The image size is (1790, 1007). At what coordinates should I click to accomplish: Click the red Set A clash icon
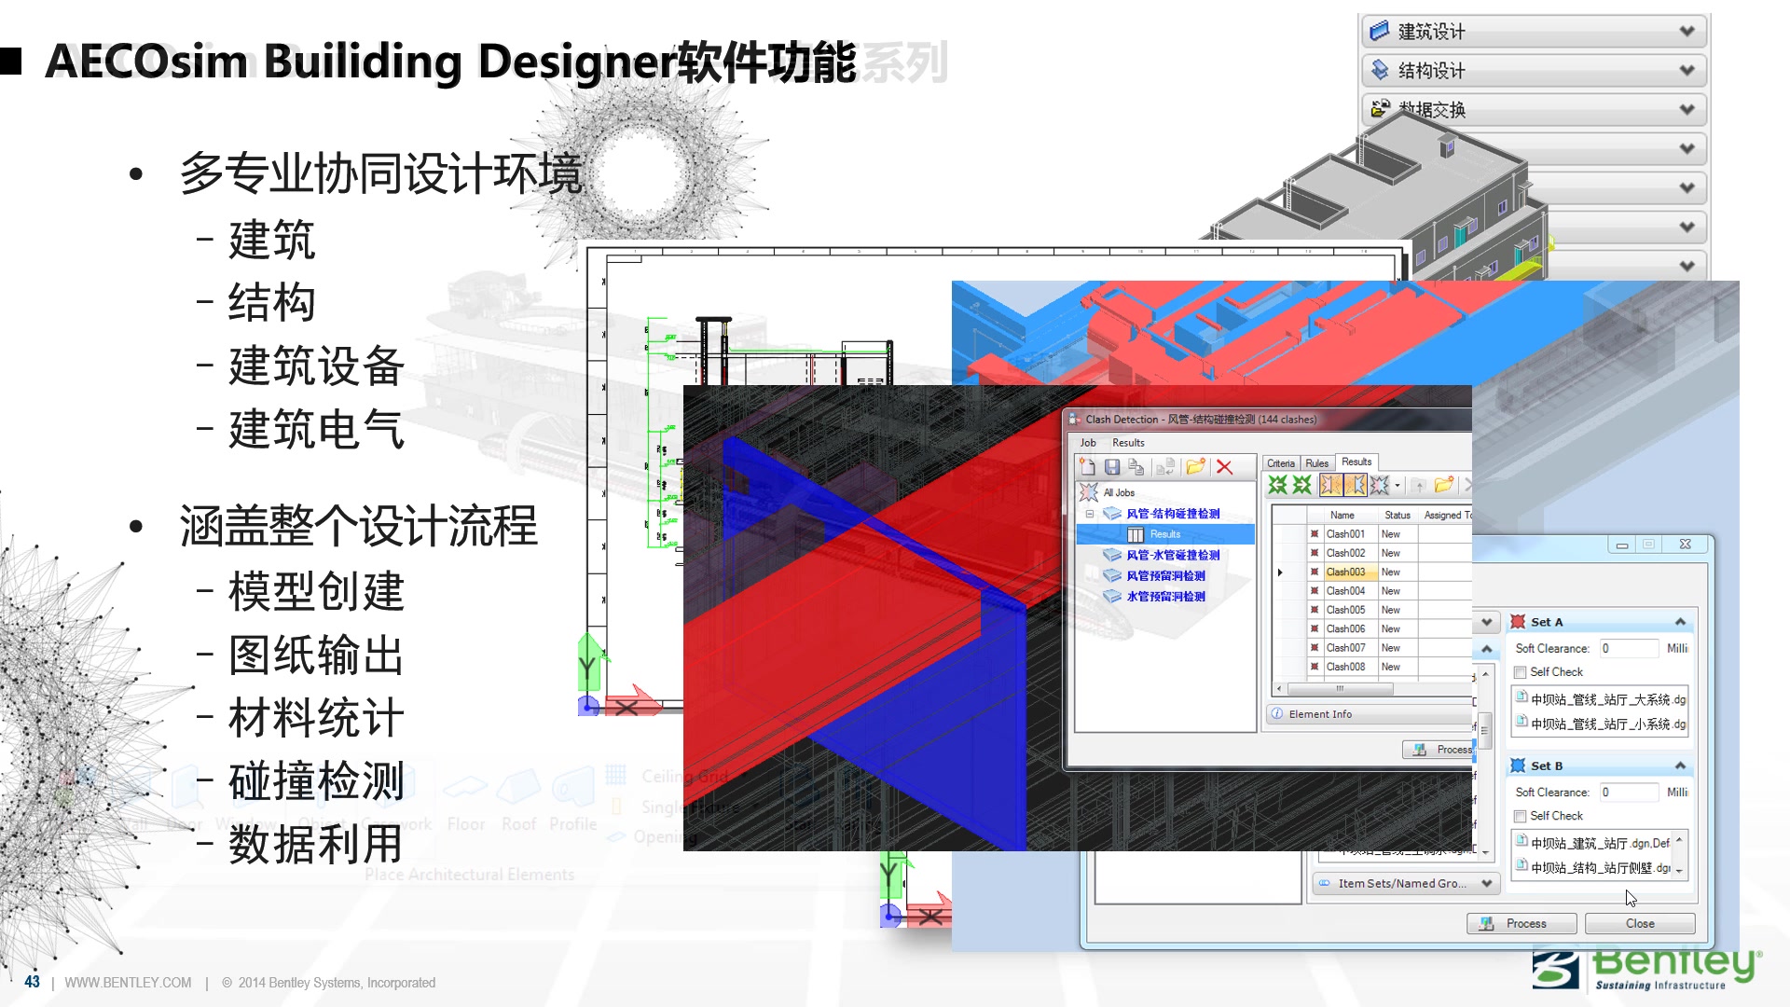[x=1518, y=622]
